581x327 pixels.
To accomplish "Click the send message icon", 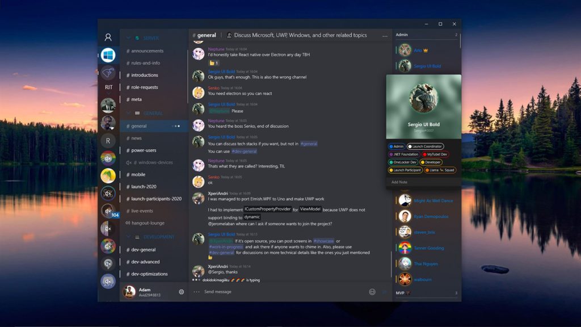I will coord(385,291).
